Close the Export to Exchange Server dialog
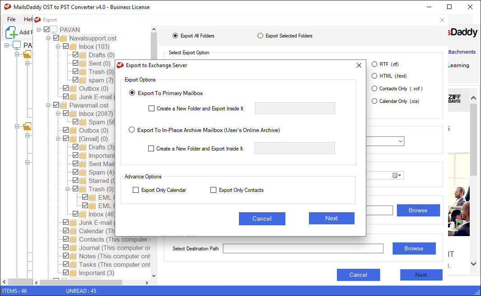 pyautogui.click(x=359, y=65)
